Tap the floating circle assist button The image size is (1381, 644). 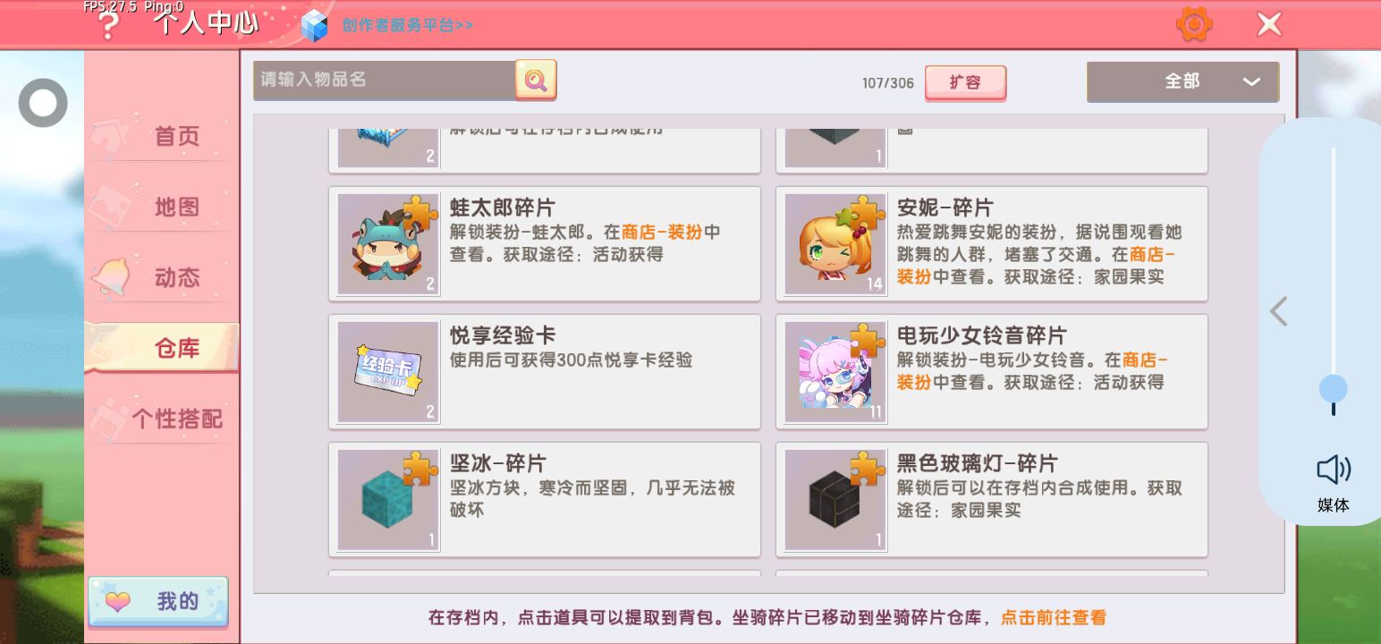pyautogui.click(x=43, y=103)
